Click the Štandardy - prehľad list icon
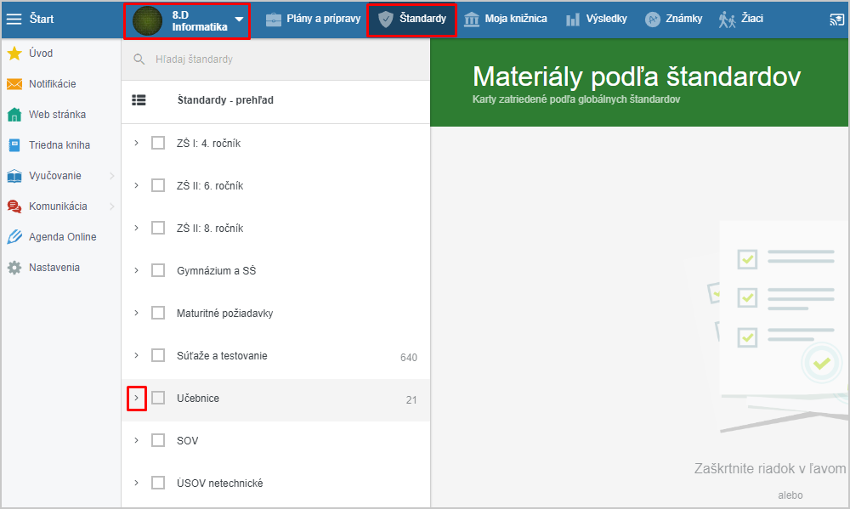The height and width of the screenshot is (509, 850). click(139, 100)
